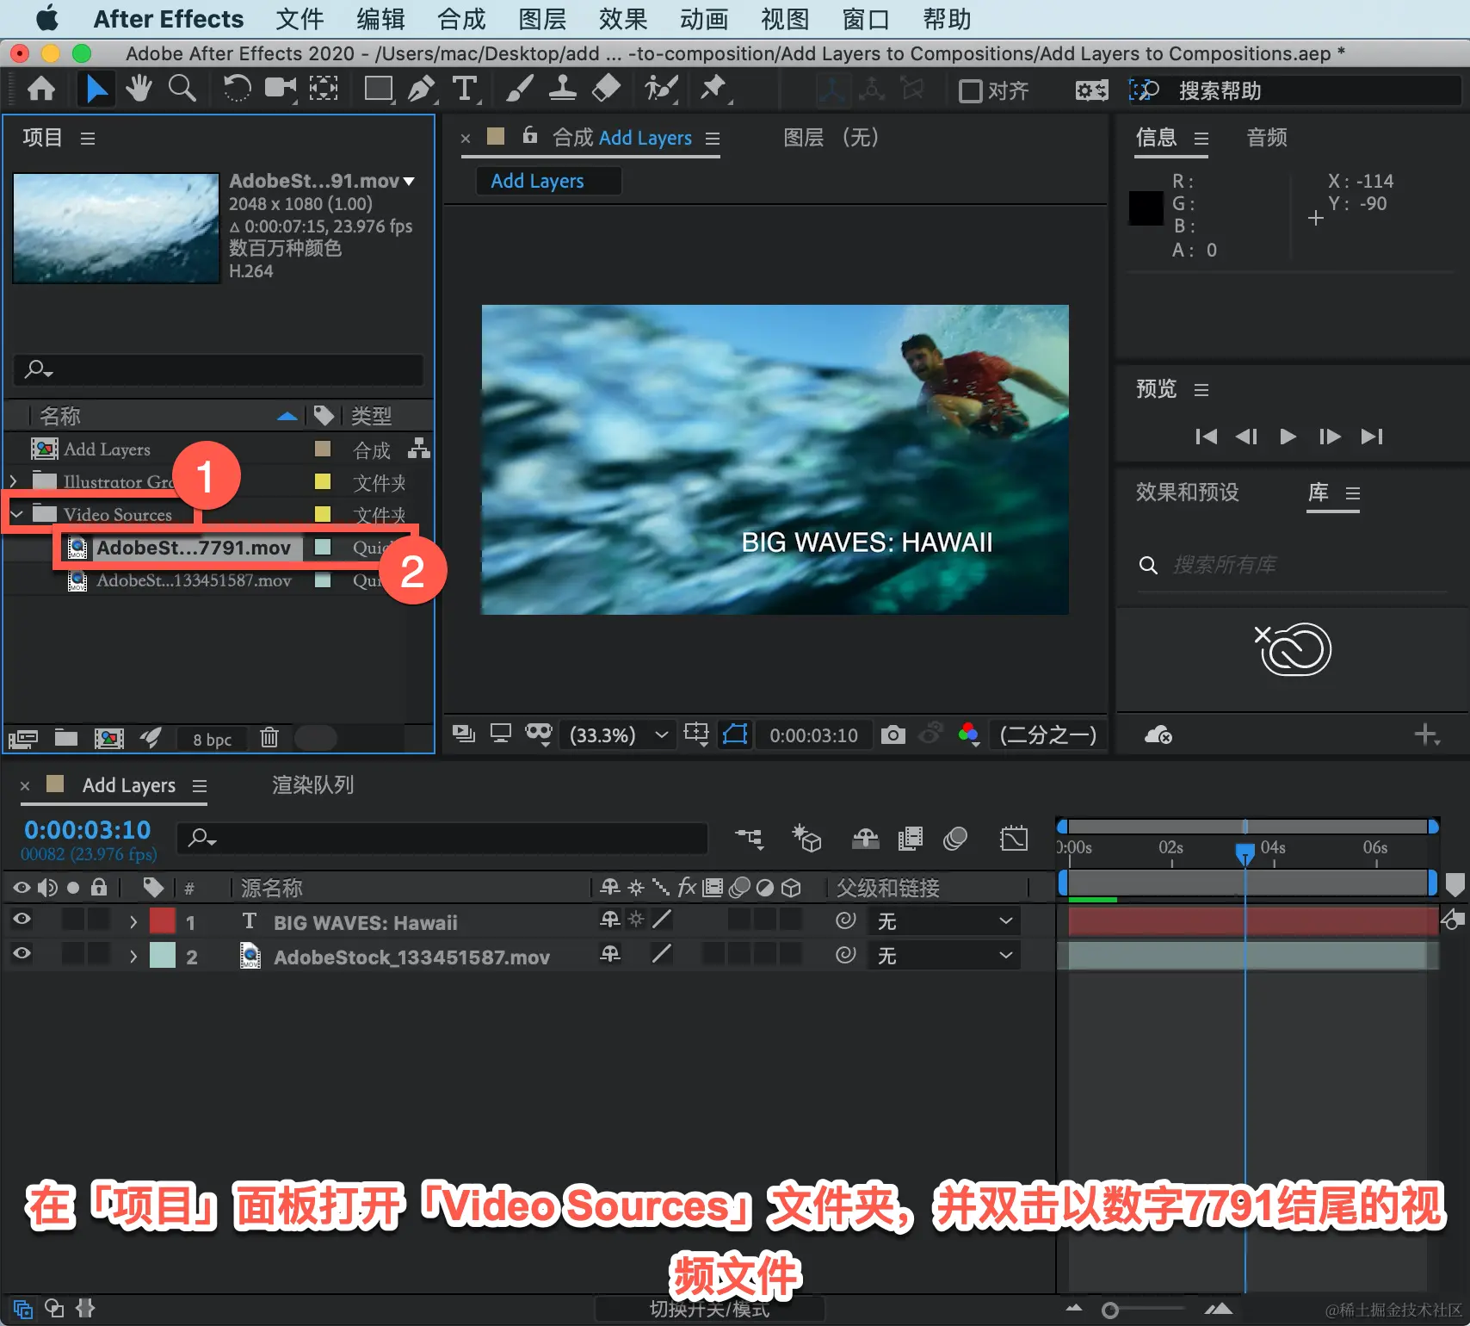Screen dimensions: 1470x1326
Task: Switch to the 效果和预设 tab
Action: click(1187, 492)
